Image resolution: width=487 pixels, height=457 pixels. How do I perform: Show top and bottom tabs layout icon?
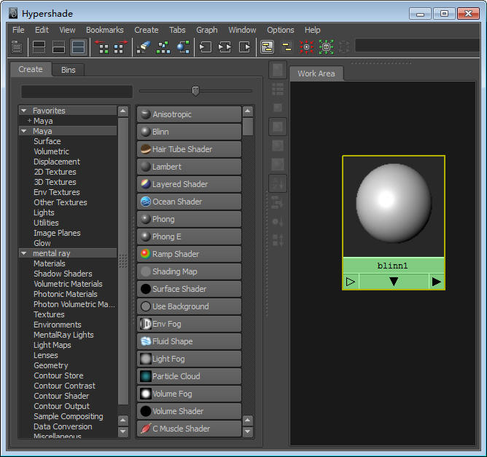coord(78,47)
